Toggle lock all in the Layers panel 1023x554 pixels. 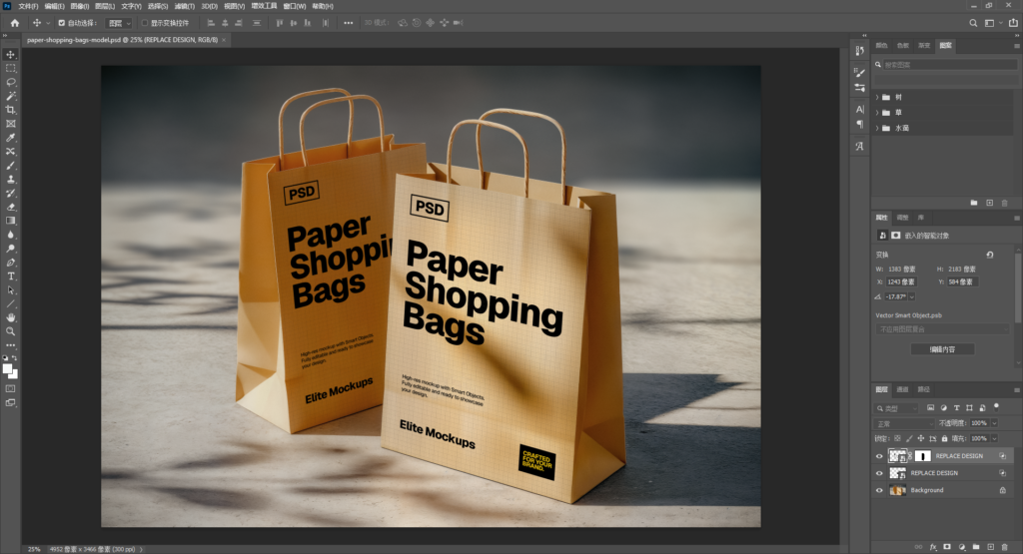click(x=944, y=438)
